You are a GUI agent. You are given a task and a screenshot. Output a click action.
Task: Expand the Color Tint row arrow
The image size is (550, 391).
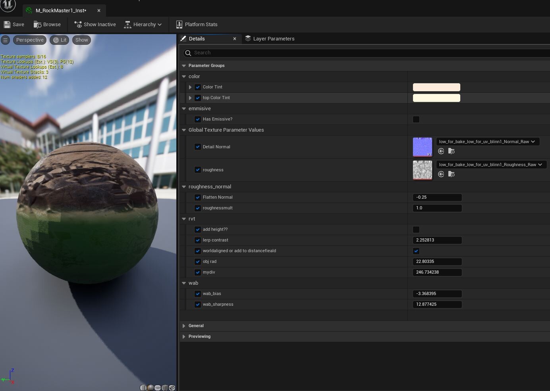coord(190,87)
